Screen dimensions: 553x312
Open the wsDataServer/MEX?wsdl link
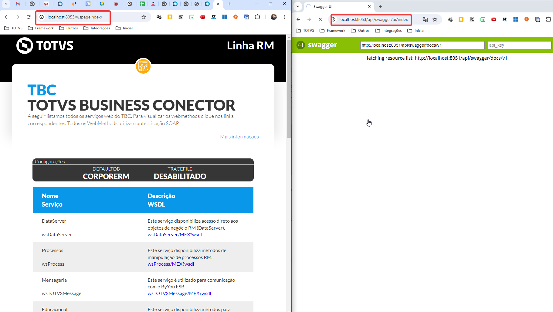175,234
